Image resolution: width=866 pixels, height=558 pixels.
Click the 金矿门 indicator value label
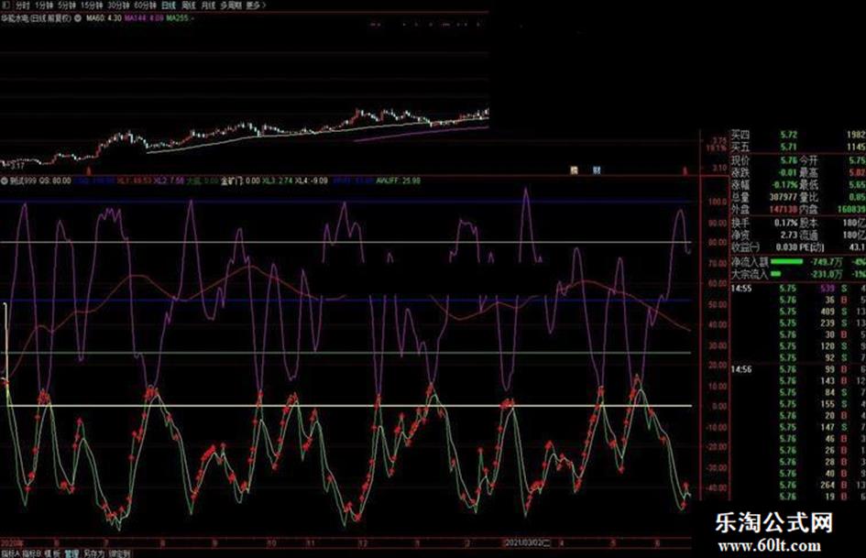click(x=240, y=181)
